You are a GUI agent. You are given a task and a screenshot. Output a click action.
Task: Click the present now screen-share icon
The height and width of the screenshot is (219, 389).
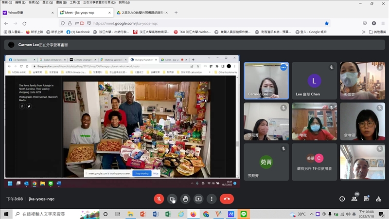198,199
